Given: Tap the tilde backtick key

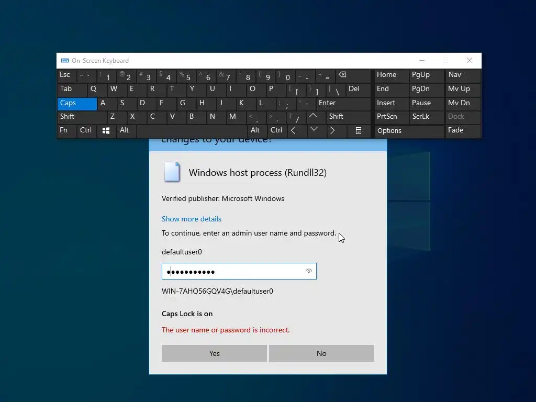Looking at the screenshot, I should tap(86, 75).
